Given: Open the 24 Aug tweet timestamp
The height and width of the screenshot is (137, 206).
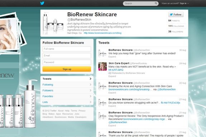Looking at the screenshot, I should click(183, 63).
